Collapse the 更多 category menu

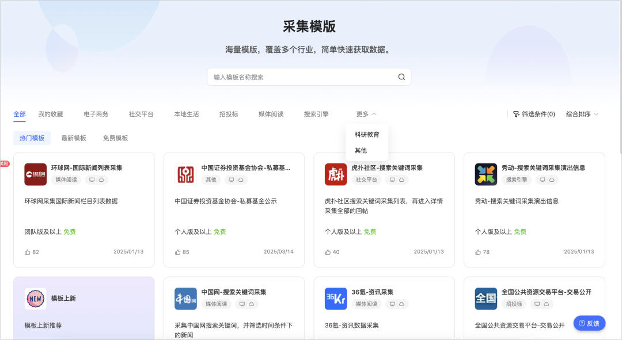pos(366,114)
